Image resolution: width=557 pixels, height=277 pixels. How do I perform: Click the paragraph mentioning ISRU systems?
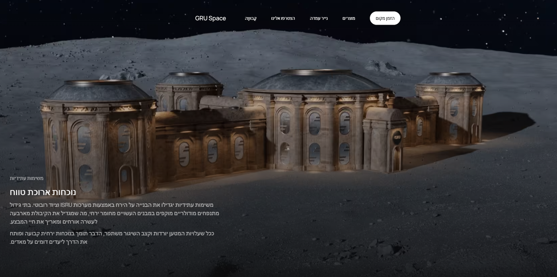pyautogui.click(x=115, y=213)
